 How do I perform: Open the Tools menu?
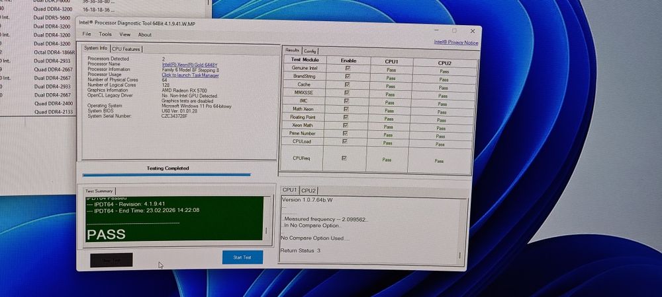[x=105, y=34]
